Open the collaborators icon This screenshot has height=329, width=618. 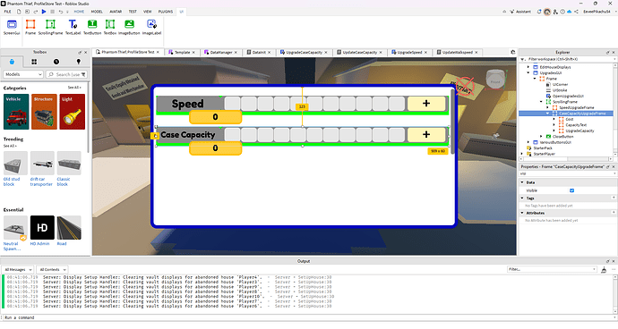[x=555, y=12]
